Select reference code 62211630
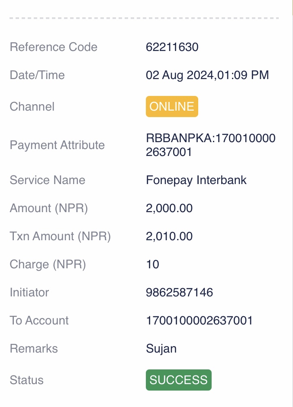Screen dimensions: 293x407 coord(172,47)
